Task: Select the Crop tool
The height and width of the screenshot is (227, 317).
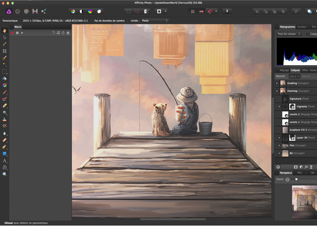Action: click(x=5, y=51)
